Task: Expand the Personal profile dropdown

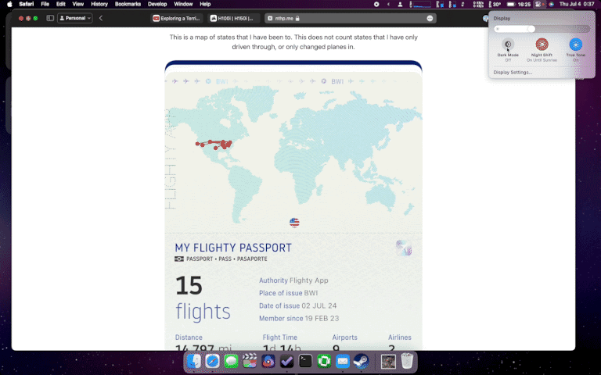Action: point(75,18)
